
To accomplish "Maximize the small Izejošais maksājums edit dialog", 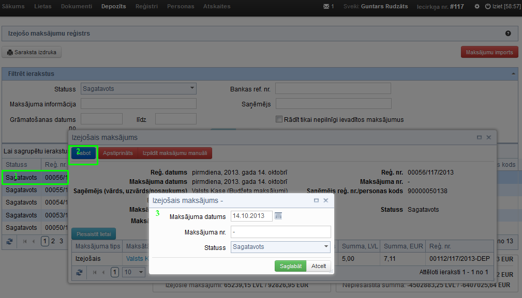I will [x=317, y=200].
